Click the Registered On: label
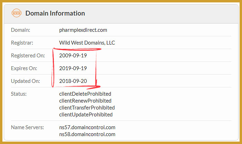Image resolution: width=242 pixels, height=144 pixels. [x=28, y=56]
